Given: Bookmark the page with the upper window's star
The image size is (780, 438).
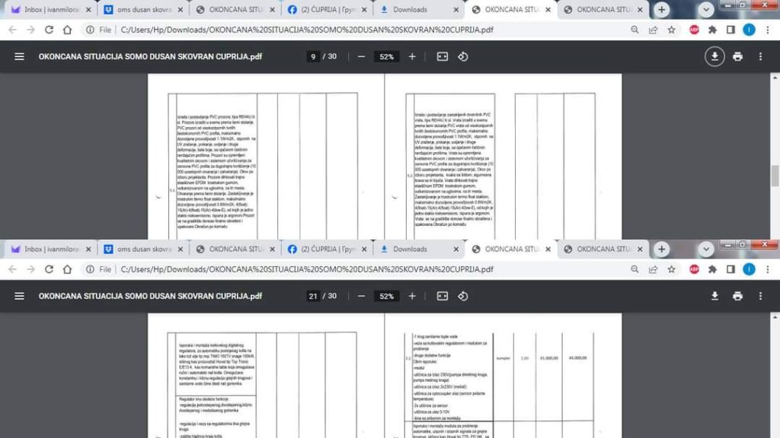Looking at the screenshot, I should 671,30.
